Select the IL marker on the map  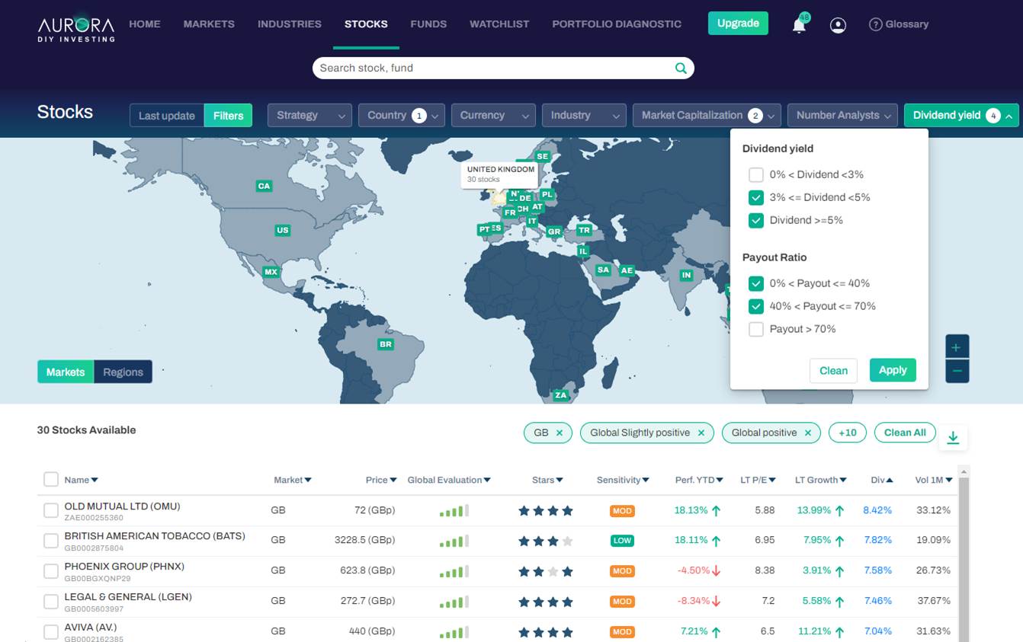(583, 251)
